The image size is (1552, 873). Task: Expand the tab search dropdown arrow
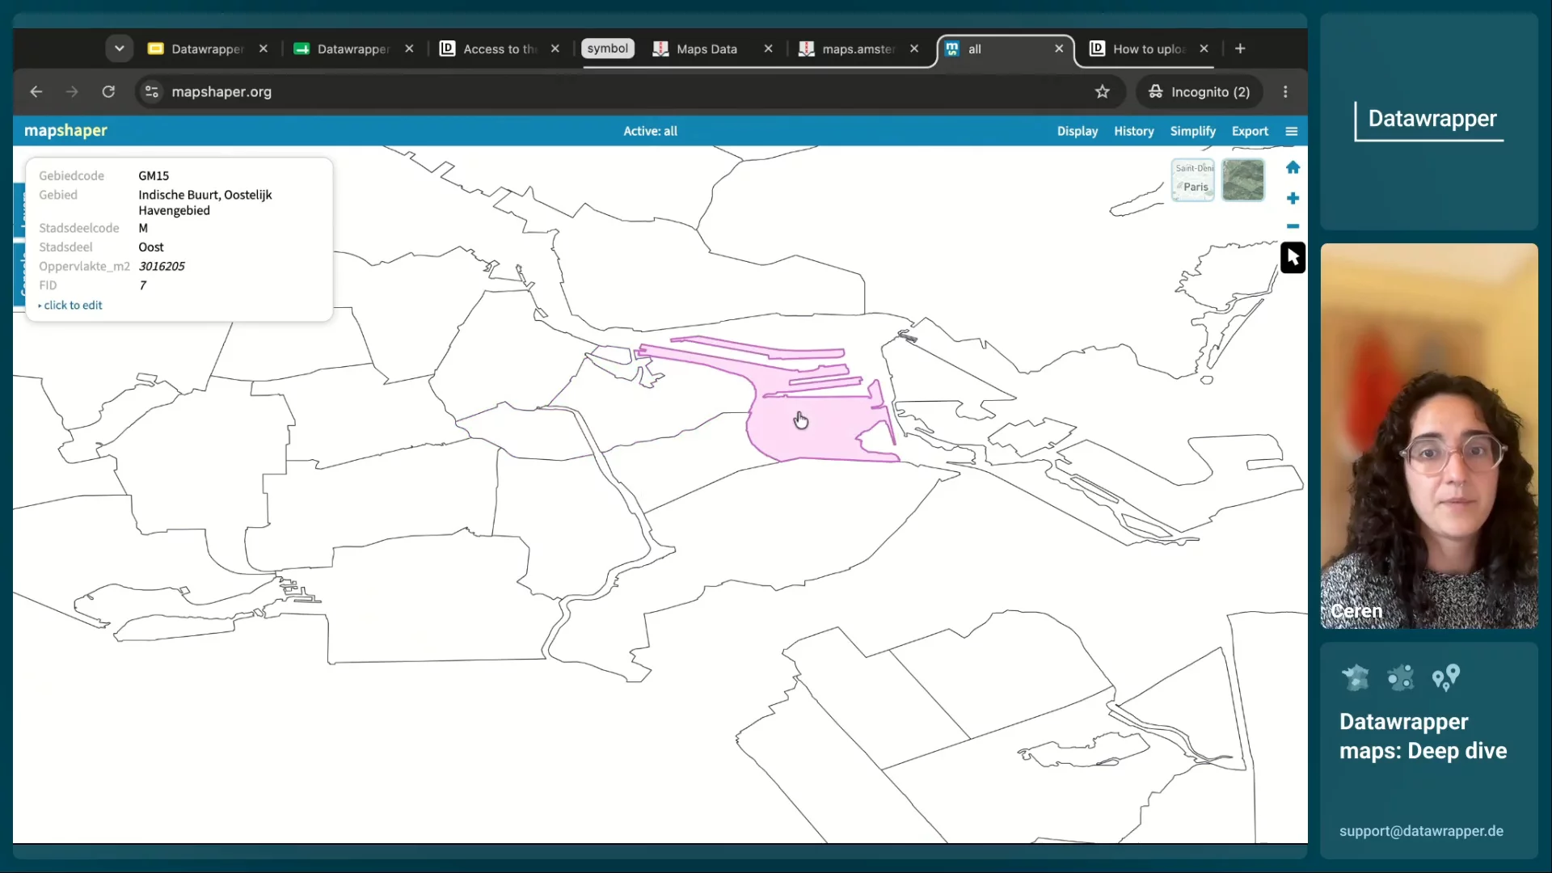(120, 48)
